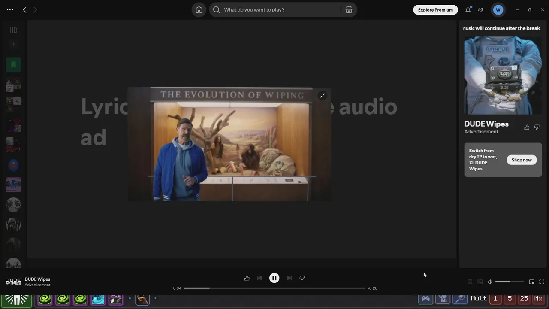Set multiplier to 25 in game bar
The image size is (549, 309).
[x=524, y=299]
